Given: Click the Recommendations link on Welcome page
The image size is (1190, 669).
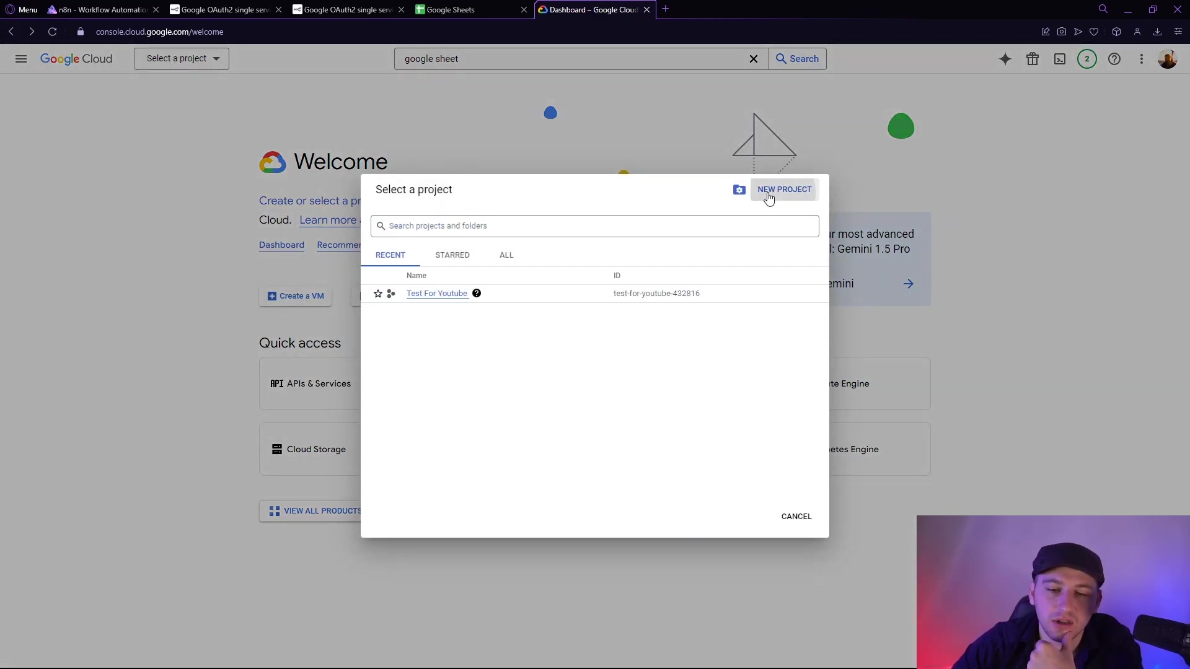Looking at the screenshot, I should tap(338, 245).
